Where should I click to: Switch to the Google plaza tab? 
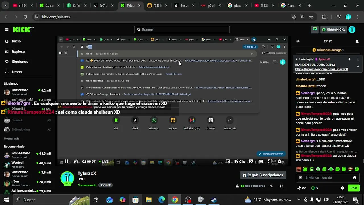(x=238, y=5)
